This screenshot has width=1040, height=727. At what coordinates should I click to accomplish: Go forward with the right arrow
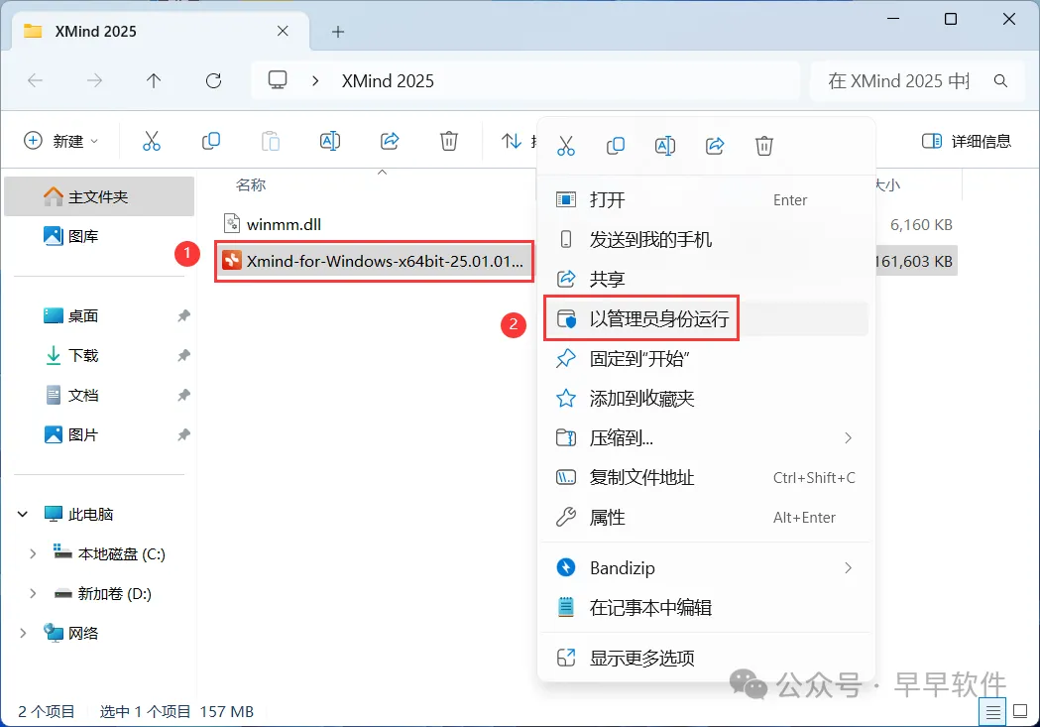(95, 81)
